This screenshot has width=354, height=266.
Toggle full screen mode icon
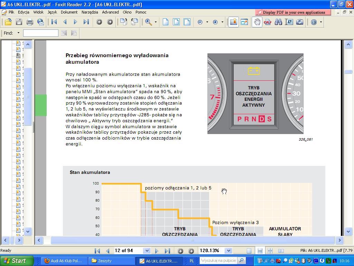tap(244, 22)
